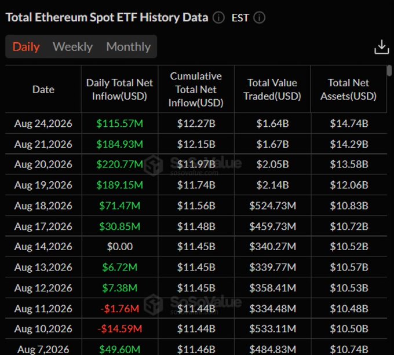This screenshot has height=355, width=394.
Task: Select the Aug 10,2026 date cell
Action: [43, 328]
